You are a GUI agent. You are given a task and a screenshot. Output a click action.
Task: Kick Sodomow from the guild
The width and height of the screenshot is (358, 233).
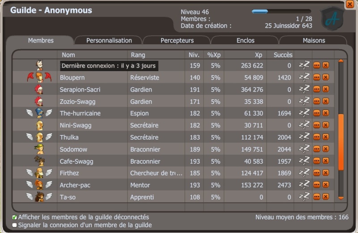(326, 149)
